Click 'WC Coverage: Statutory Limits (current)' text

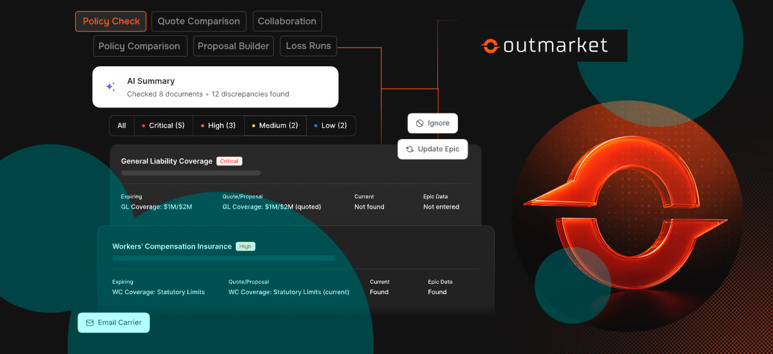(x=289, y=292)
